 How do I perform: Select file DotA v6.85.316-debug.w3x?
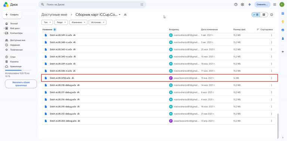158,99
